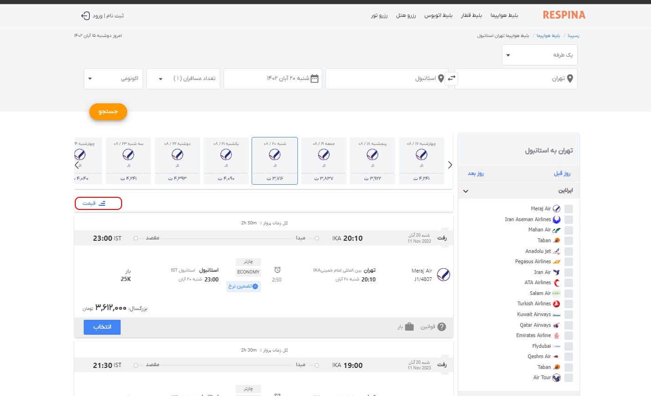Screen dimensions: 651x396
Task: Open the یک طرفه trip type dropdown
Action: point(539,55)
